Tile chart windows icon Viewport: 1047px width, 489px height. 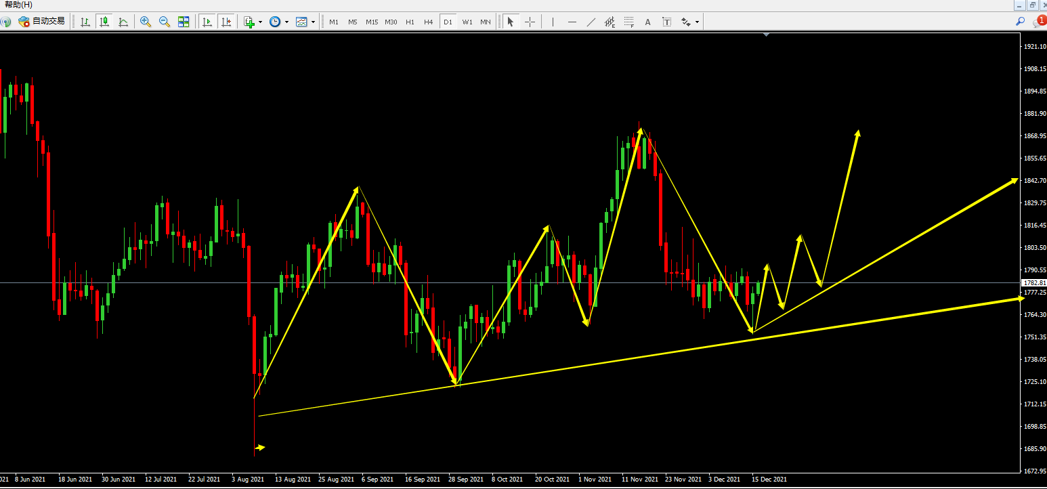(184, 22)
